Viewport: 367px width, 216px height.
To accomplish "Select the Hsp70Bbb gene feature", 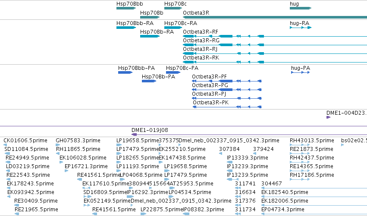I will (x=126, y=8).
